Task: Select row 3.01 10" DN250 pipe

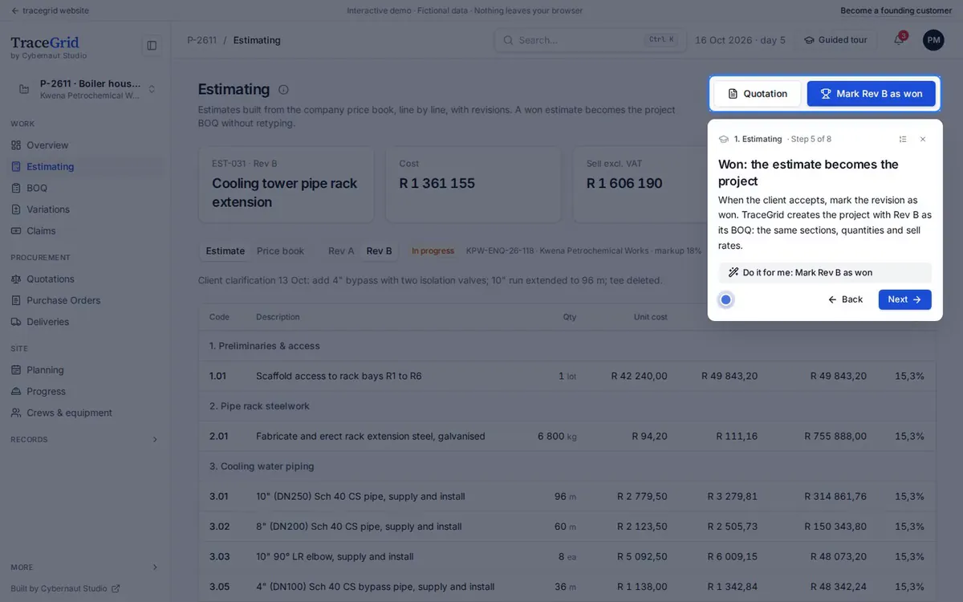Action: [x=567, y=497]
